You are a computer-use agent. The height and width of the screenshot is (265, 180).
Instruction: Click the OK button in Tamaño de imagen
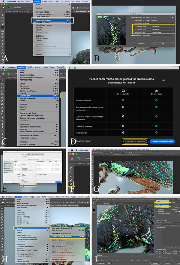point(163,43)
